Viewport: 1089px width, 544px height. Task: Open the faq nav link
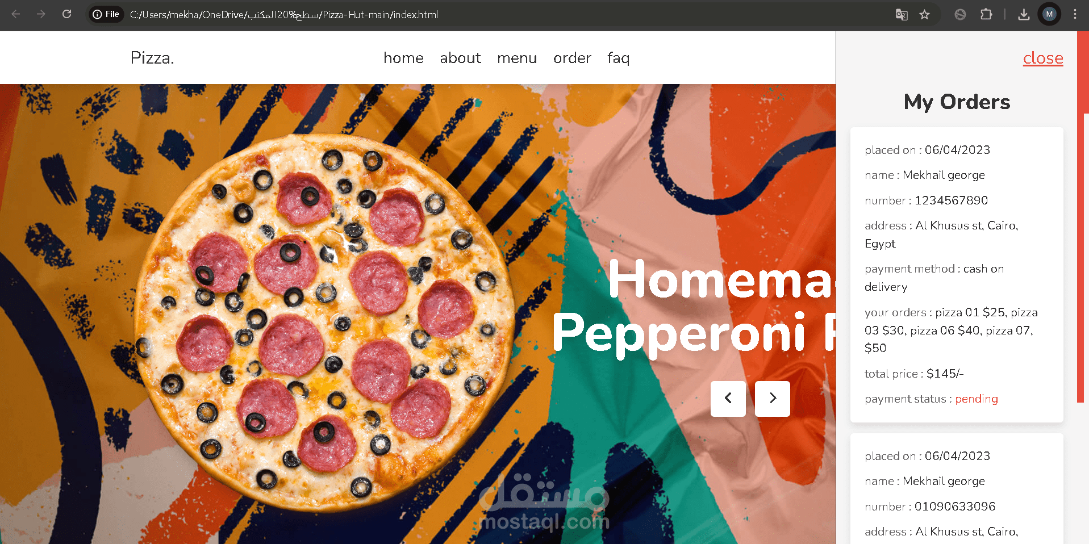[618, 58]
